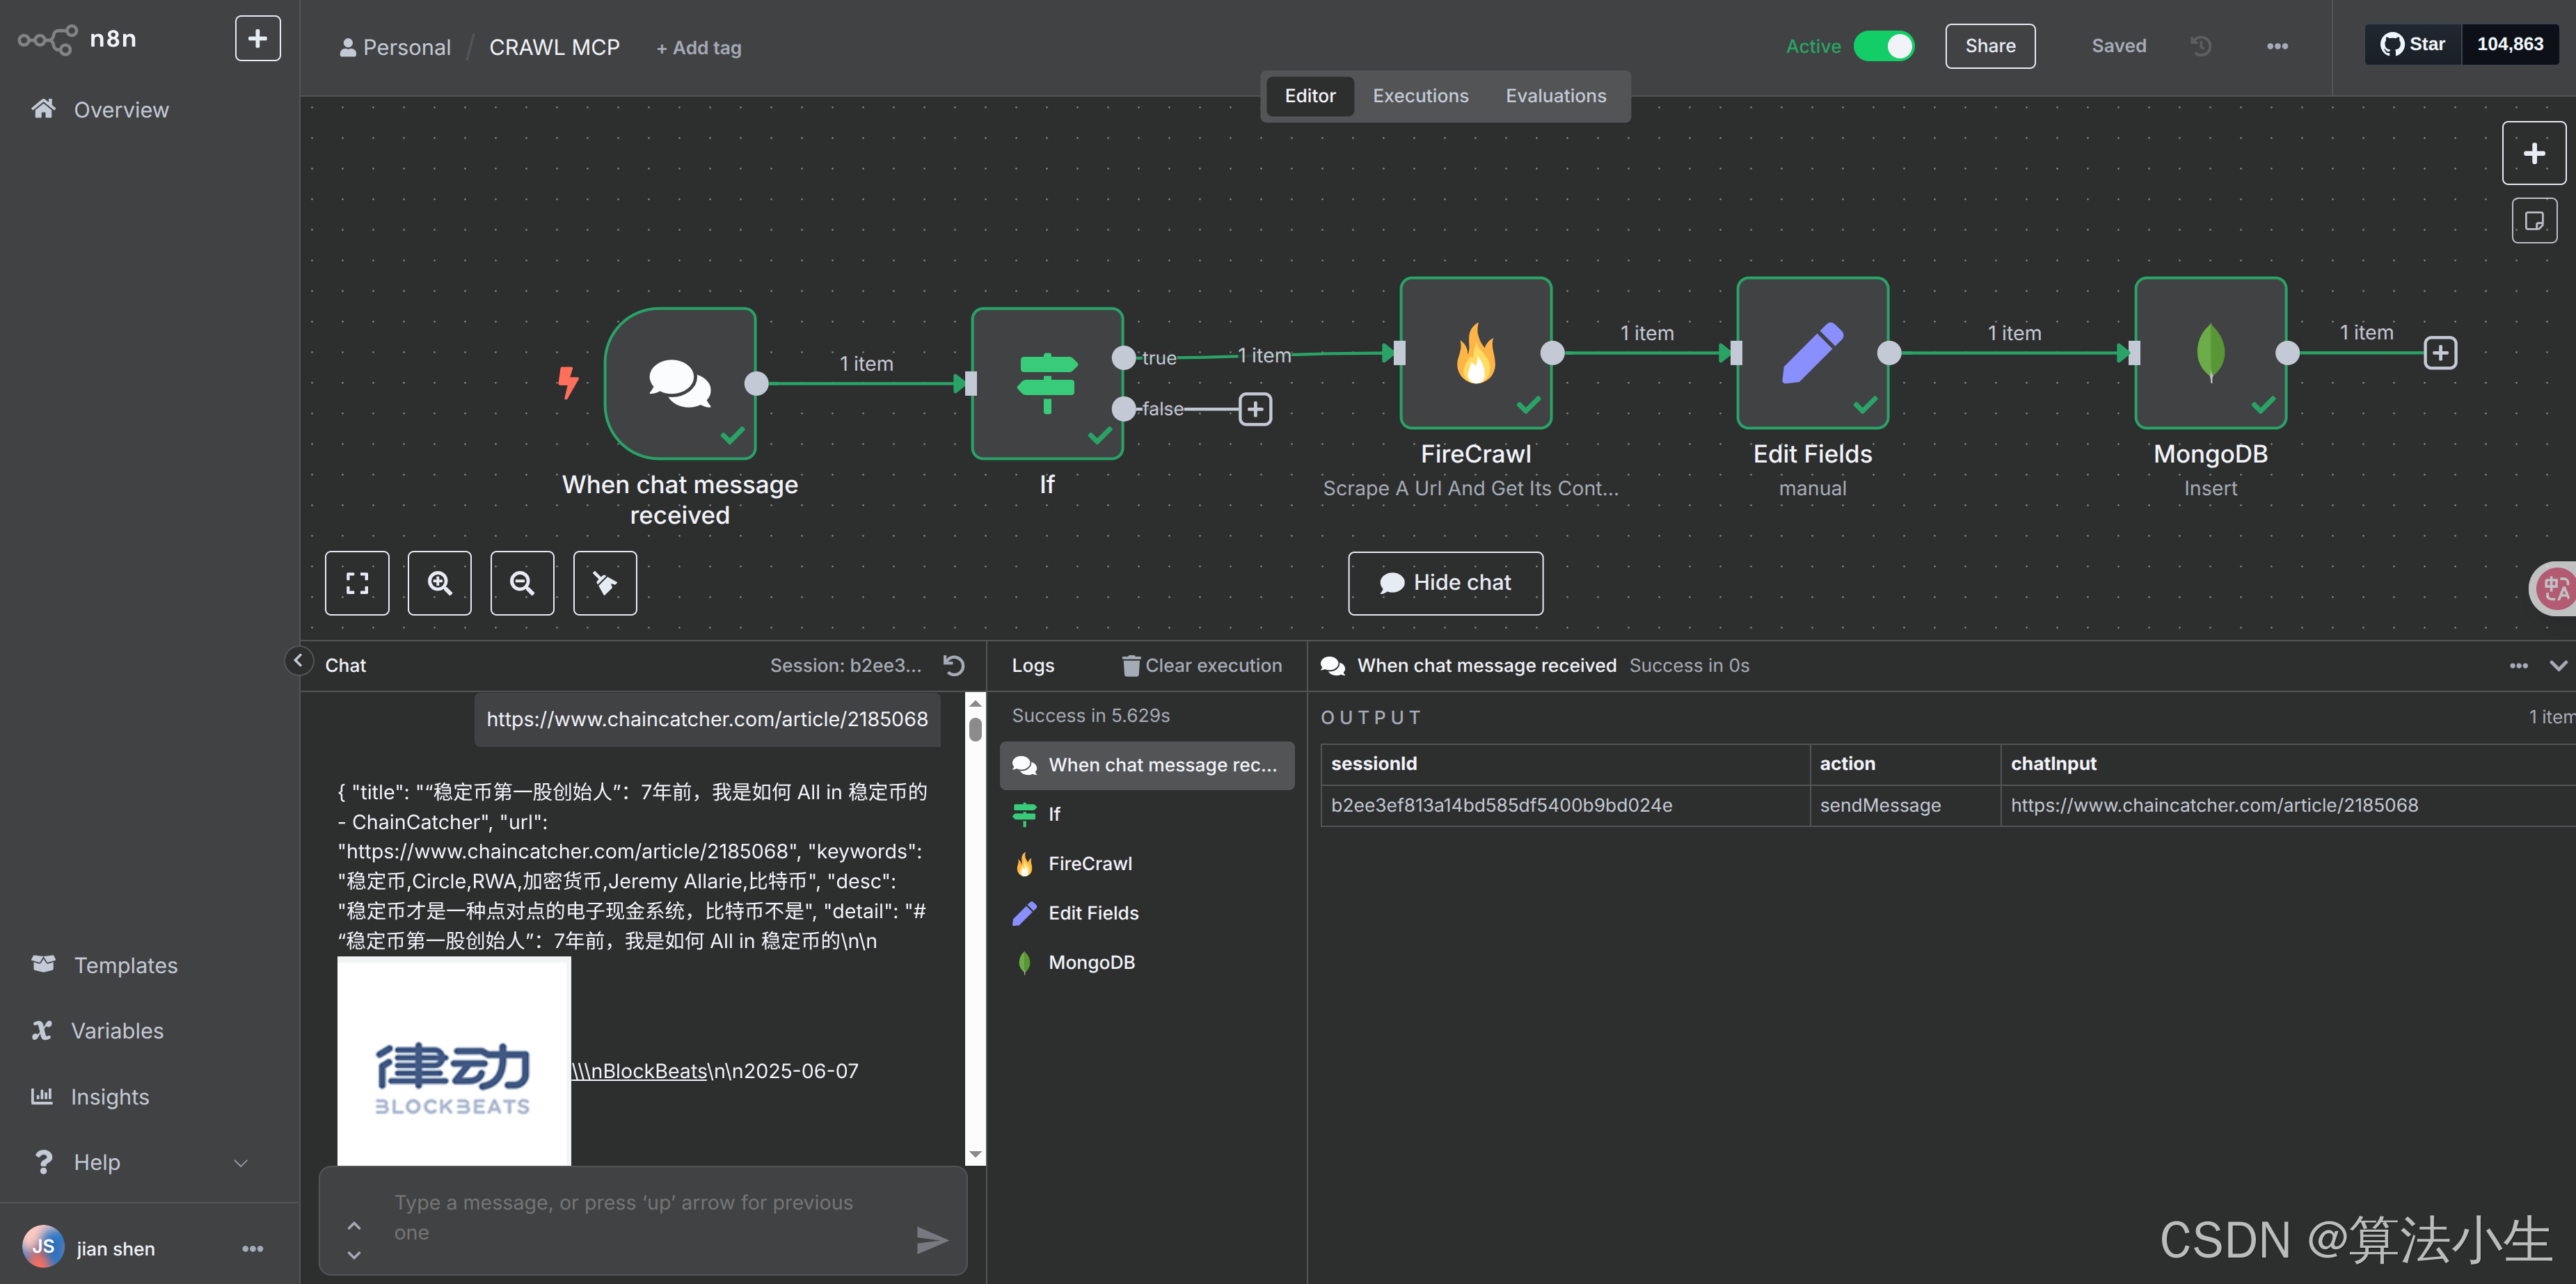Hide chat panel with Hide chat button

[1445, 583]
